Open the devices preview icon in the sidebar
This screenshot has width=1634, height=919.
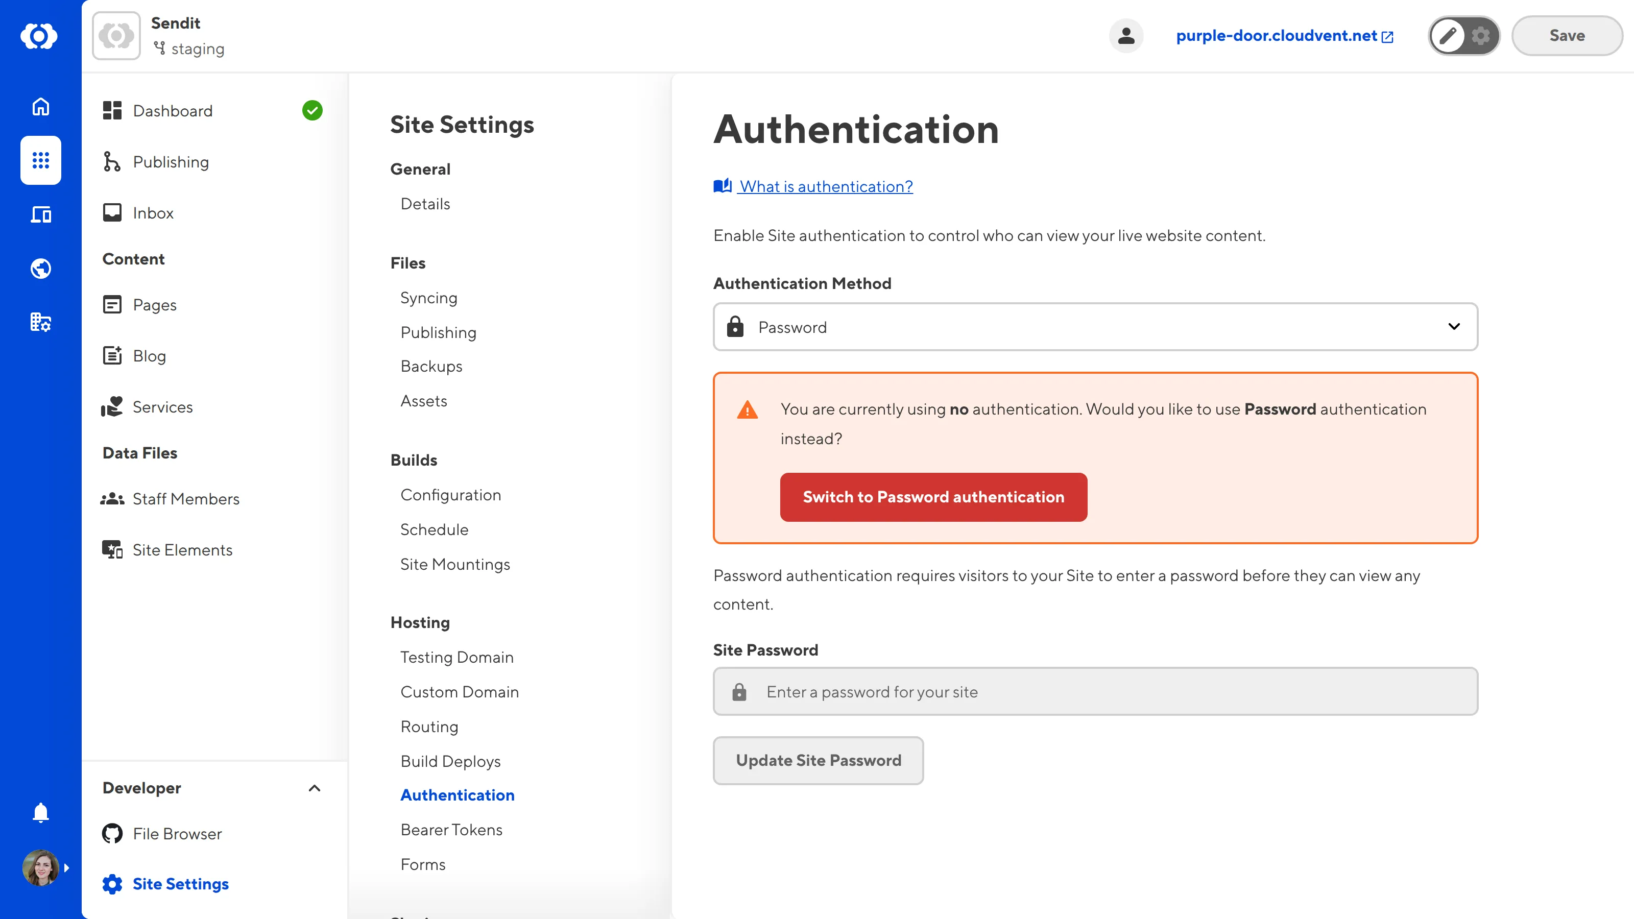(x=40, y=214)
